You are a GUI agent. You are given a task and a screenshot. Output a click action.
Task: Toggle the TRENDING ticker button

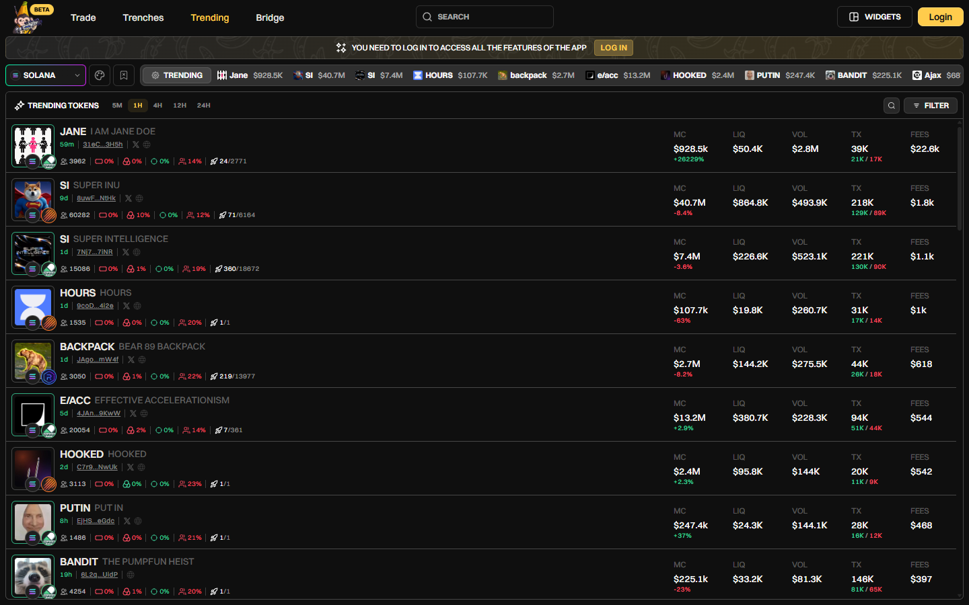(x=178, y=75)
